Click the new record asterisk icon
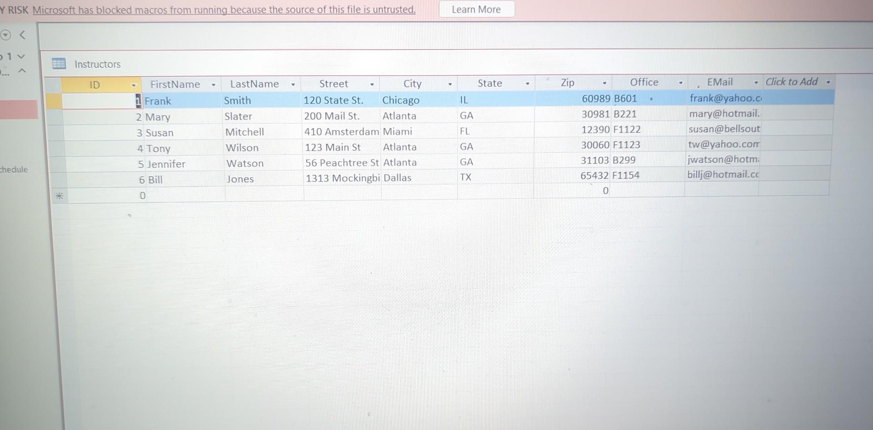Image resolution: width=873 pixels, height=430 pixels. (x=60, y=195)
